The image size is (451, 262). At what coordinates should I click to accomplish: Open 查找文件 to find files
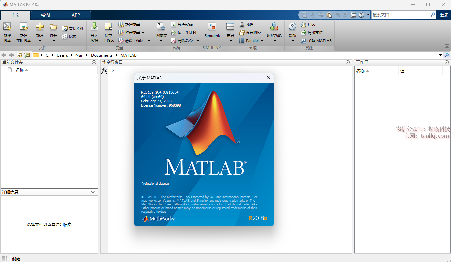(73, 29)
